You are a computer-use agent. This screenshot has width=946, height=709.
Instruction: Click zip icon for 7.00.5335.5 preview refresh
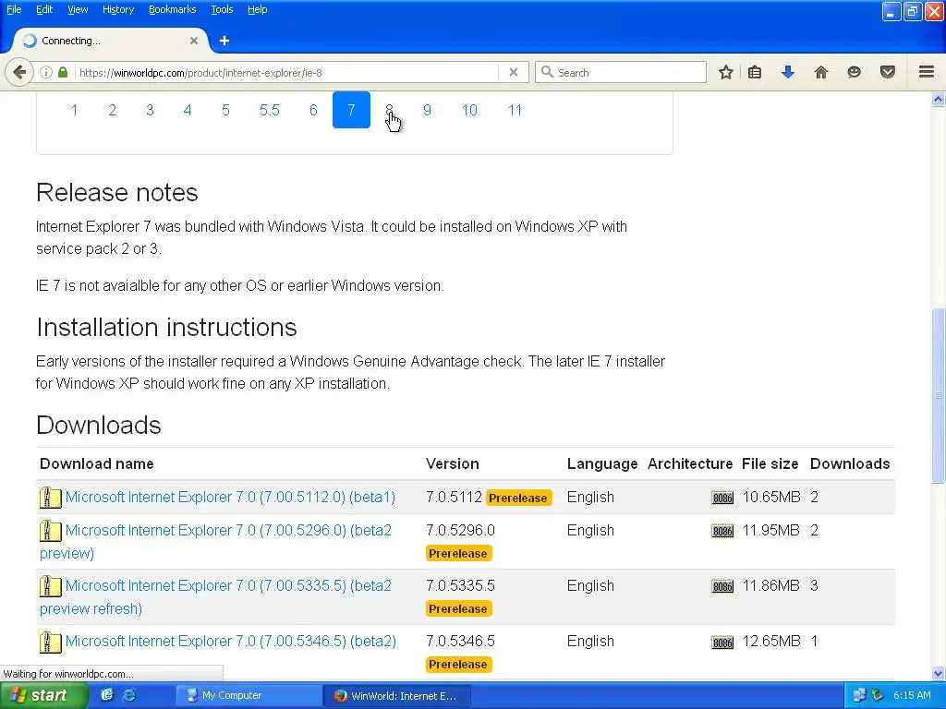pos(51,586)
